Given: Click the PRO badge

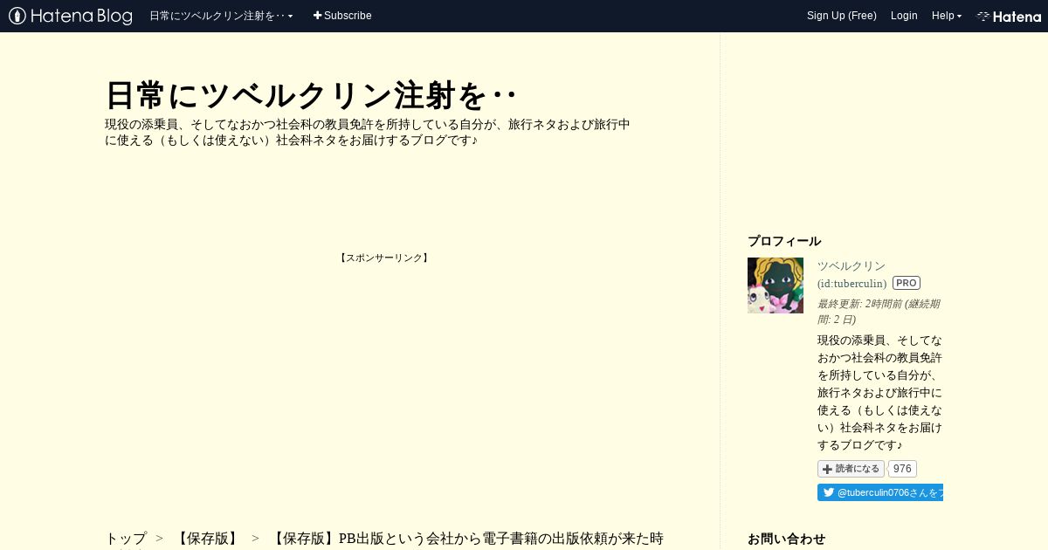Looking at the screenshot, I should coord(907,283).
